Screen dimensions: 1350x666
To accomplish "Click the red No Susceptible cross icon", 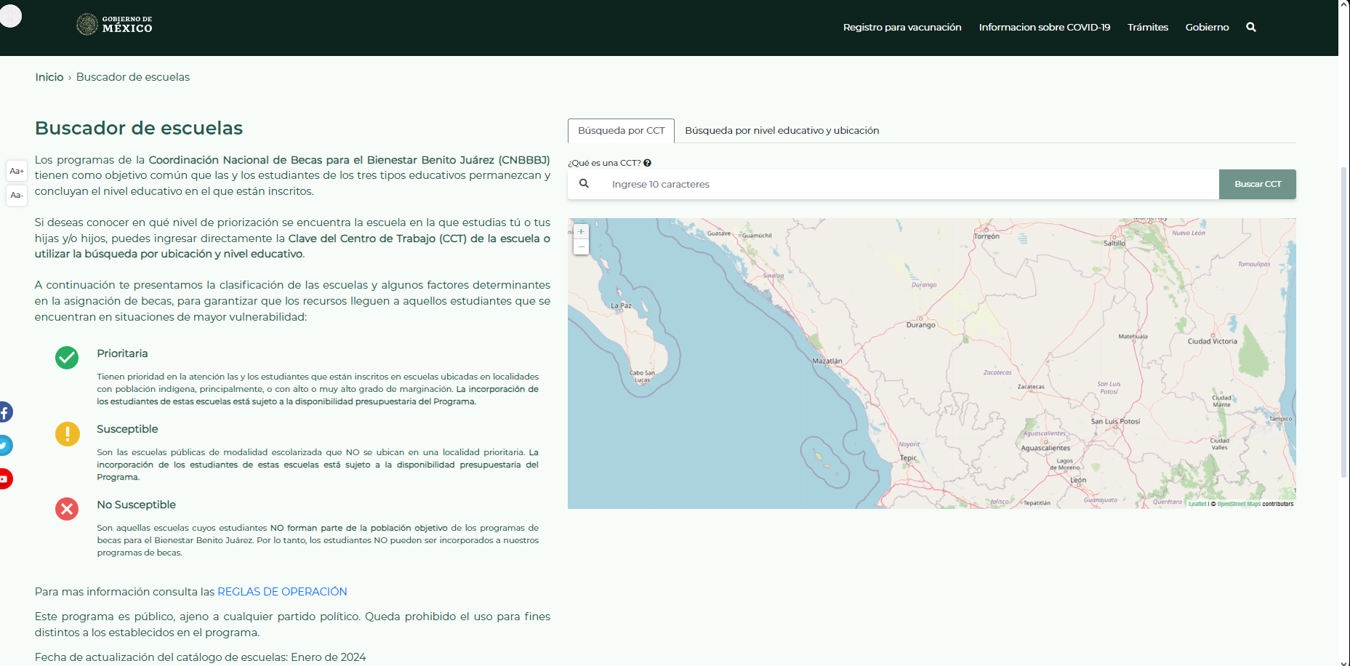I will pyautogui.click(x=67, y=509).
